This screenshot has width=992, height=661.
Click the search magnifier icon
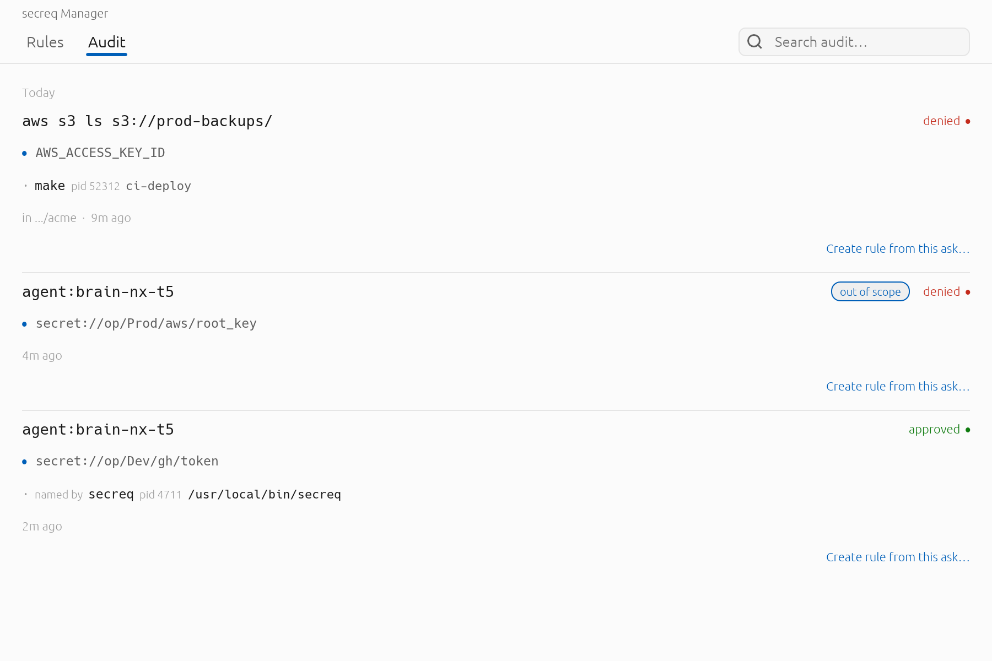click(754, 42)
